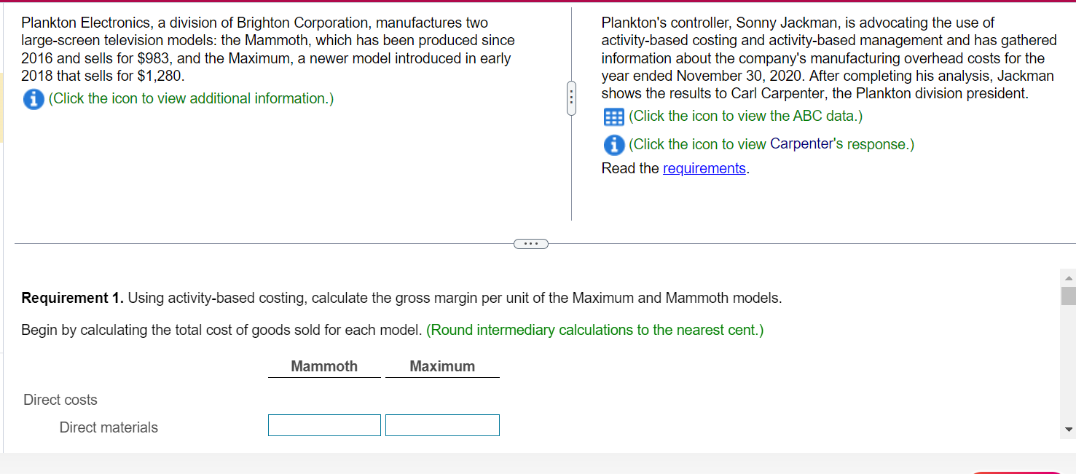The width and height of the screenshot is (1076, 474).
Task: Click the scrollbar up arrow
Action: [1068, 277]
